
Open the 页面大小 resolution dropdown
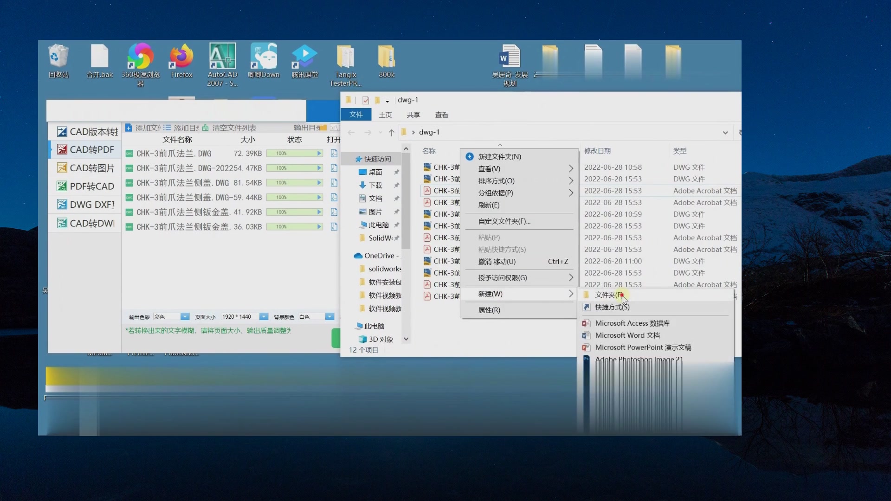263,316
